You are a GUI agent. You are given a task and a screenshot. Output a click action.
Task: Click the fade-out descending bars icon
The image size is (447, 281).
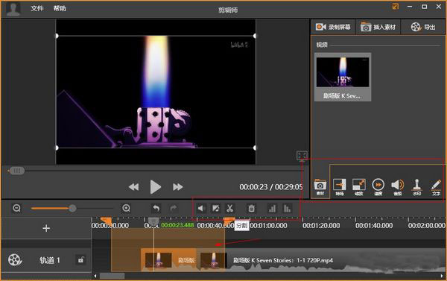287,209
